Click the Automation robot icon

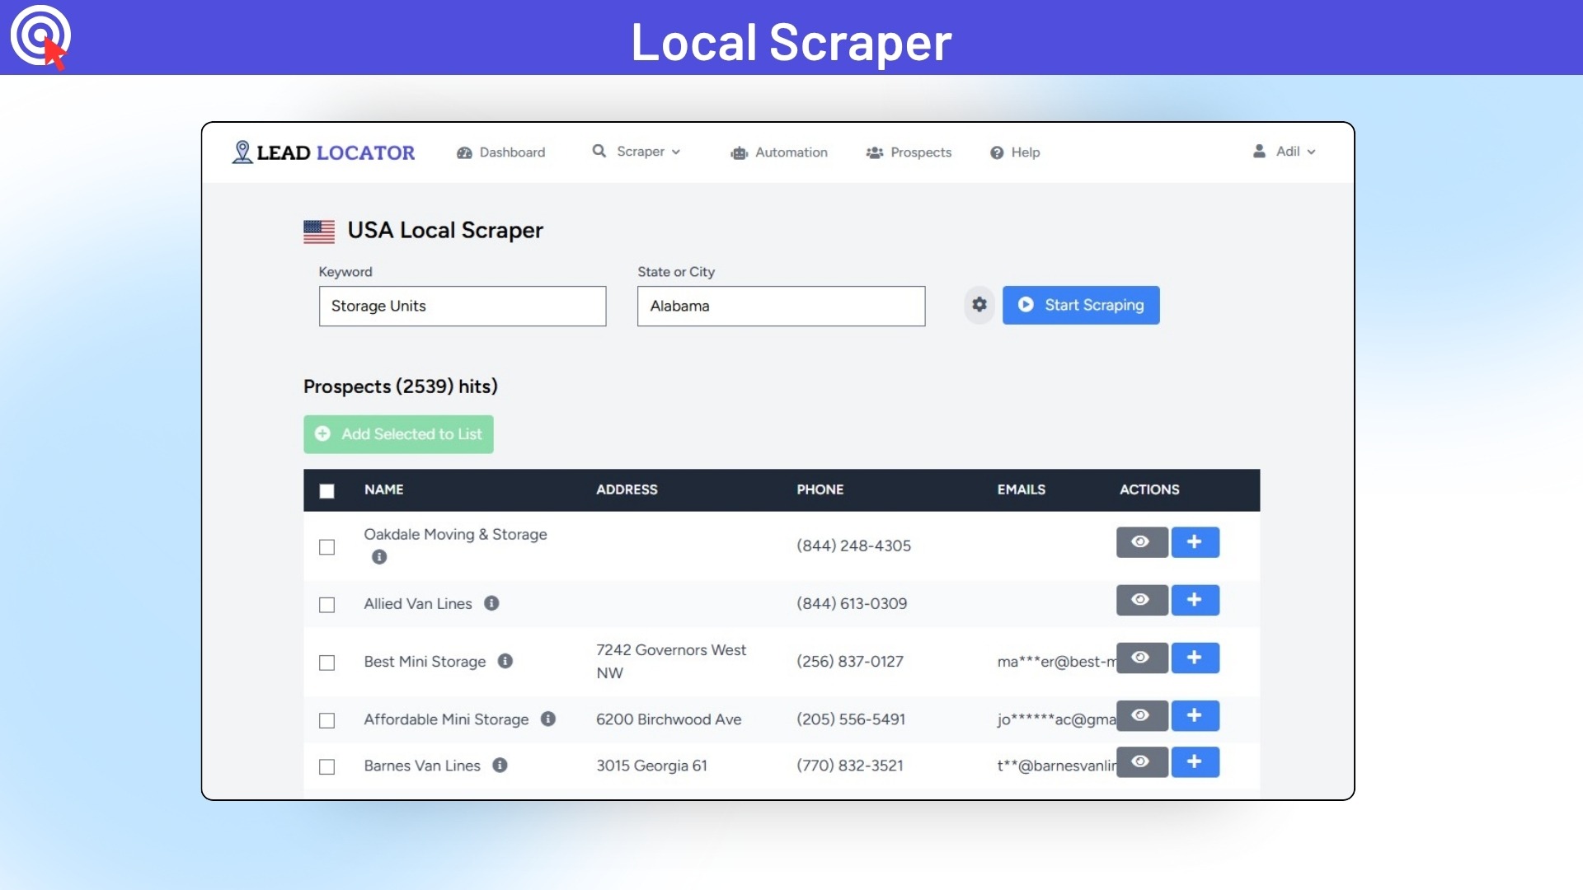[738, 152]
